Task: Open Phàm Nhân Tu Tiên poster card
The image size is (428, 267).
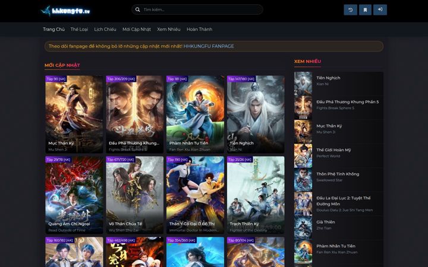Action: pos(195,114)
